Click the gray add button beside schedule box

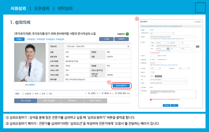coord(197,47)
